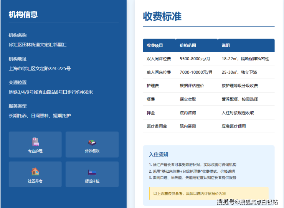Screen dimensions: 284x208
Task: Select the 按护理等级分级收费 cell
Action: [x=240, y=86]
